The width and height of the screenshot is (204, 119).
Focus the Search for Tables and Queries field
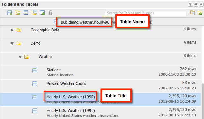pyautogui.click(x=146, y=13)
